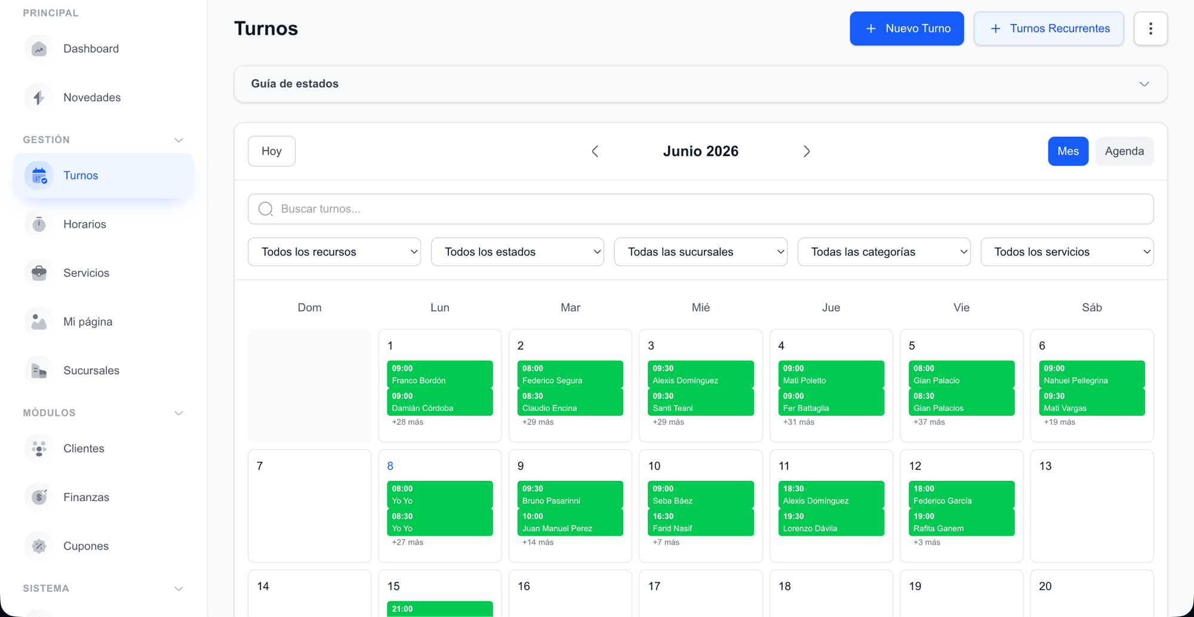This screenshot has height=617, width=1194.
Task: Open Santi Teani 09:30 appointment
Action: point(701,402)
